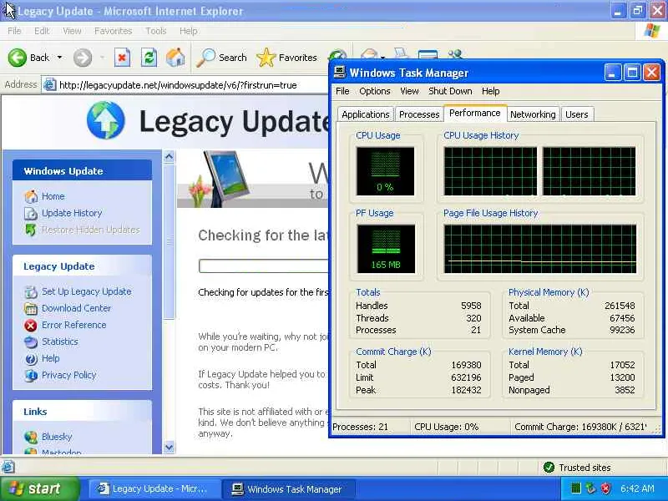Click the Home icon in Windows Update sidebar
This screenshot has height=501, width=668.
(x=31, y=196)
